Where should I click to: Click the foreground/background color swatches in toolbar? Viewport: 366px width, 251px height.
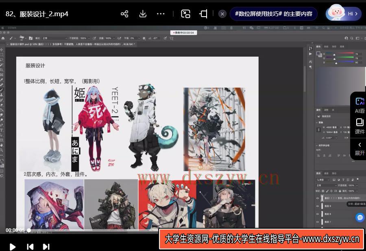2,165
